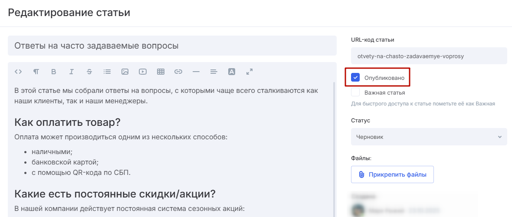Open the Статус dropdown showing Черновик

click(429, 137)
